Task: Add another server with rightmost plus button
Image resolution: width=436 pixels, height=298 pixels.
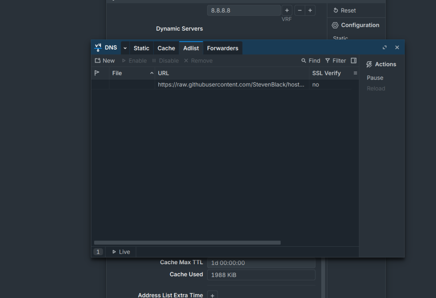Action: 310,10
